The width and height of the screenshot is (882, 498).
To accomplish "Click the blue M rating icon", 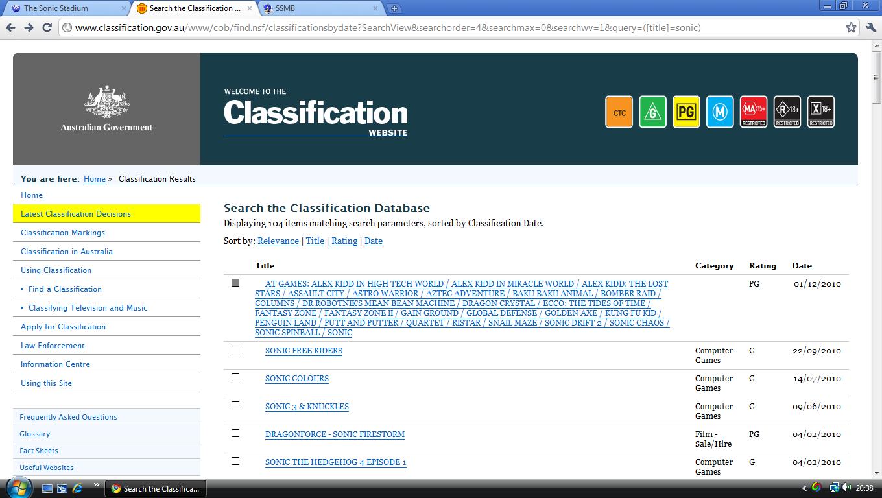I will coord(720,112).
